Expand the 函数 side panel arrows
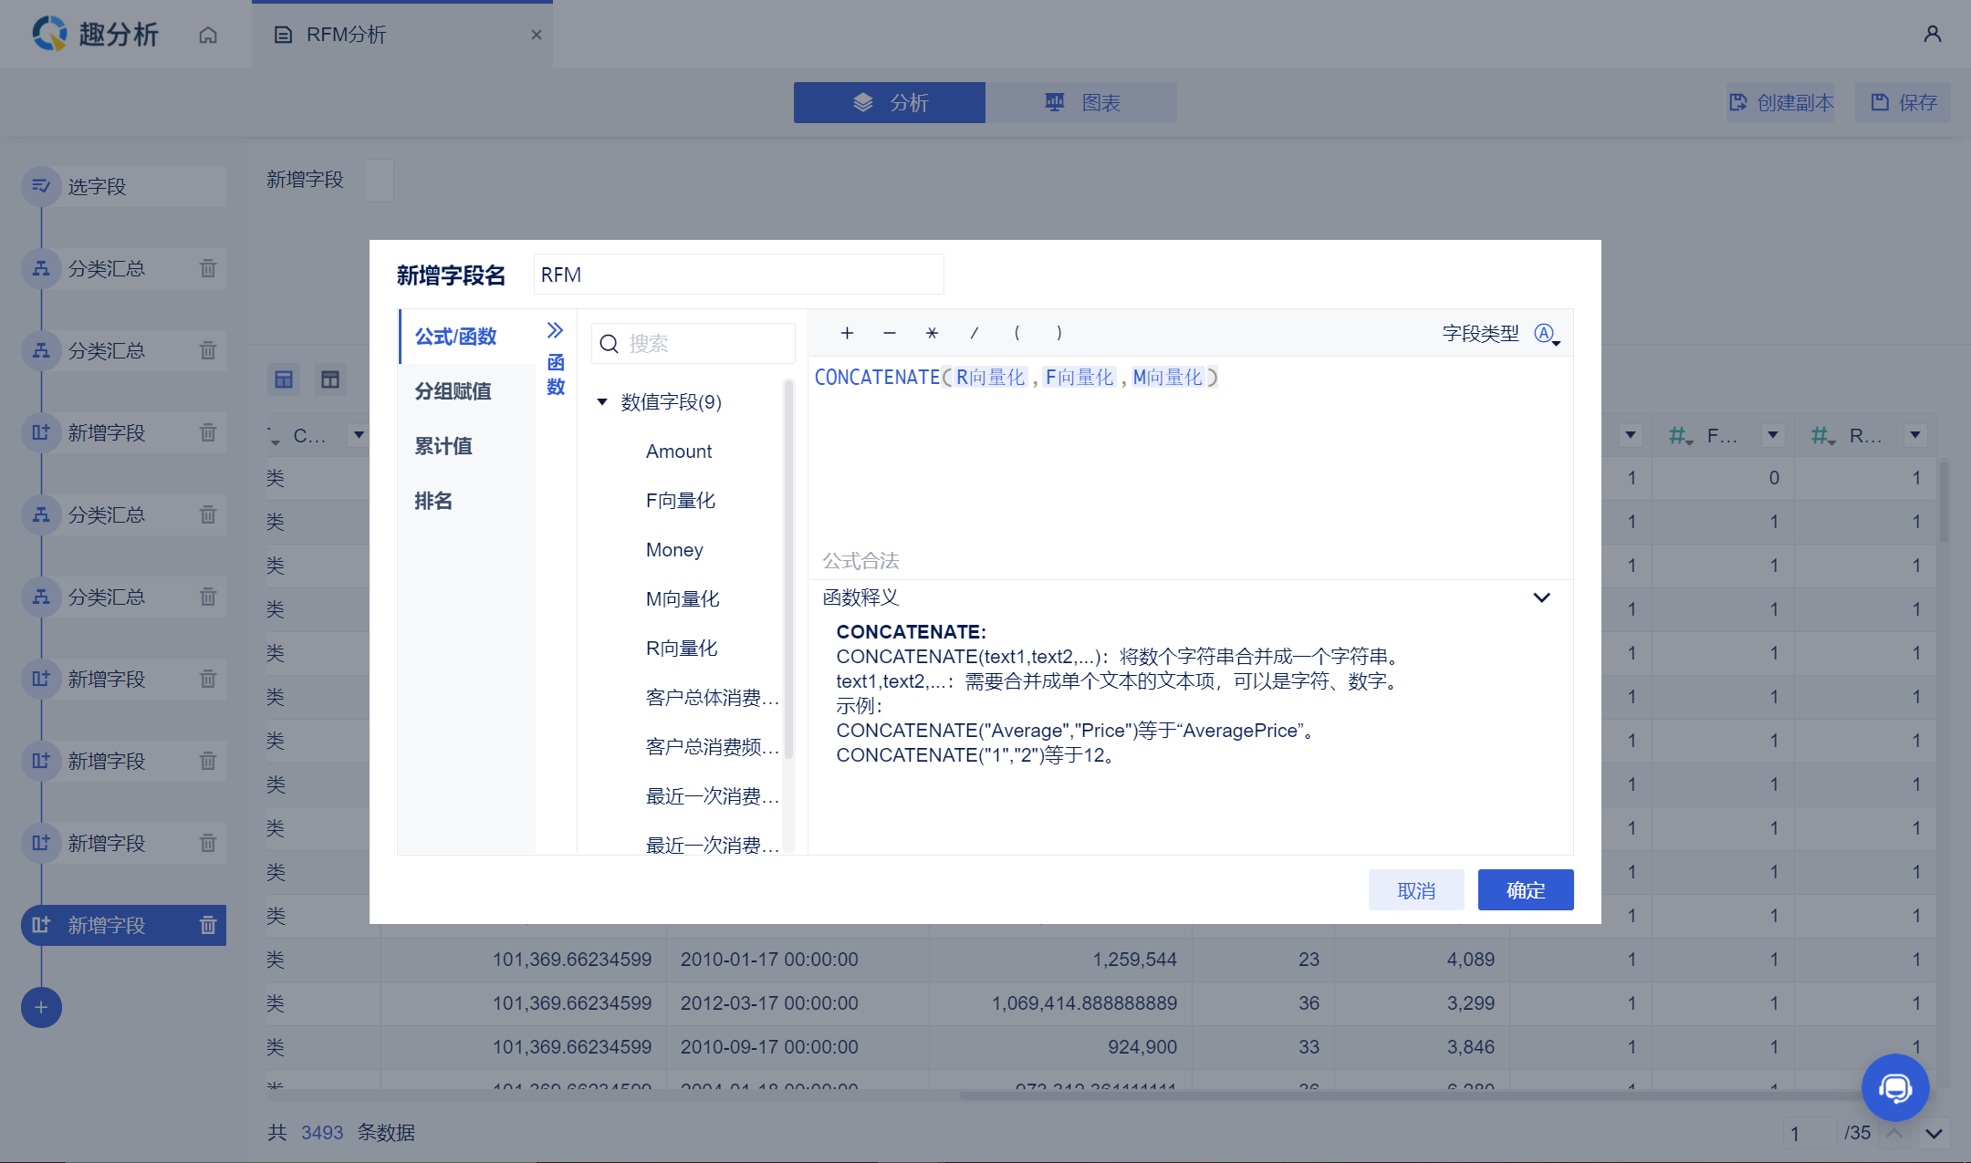 click(x=555, y=330)
